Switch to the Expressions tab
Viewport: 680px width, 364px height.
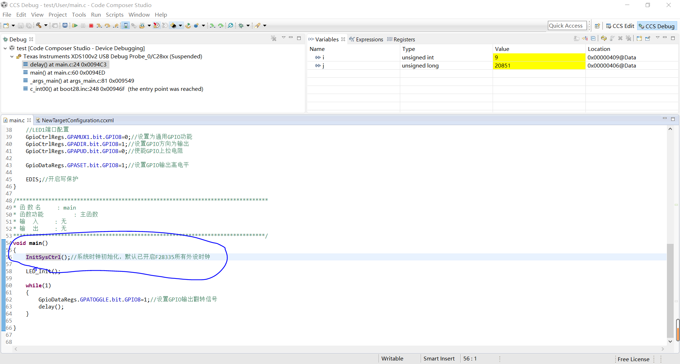pyautogui.click(x=370, y=39)
